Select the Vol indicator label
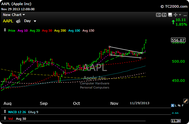The height and width of the screenshot is (124, 189). [11, 119]
